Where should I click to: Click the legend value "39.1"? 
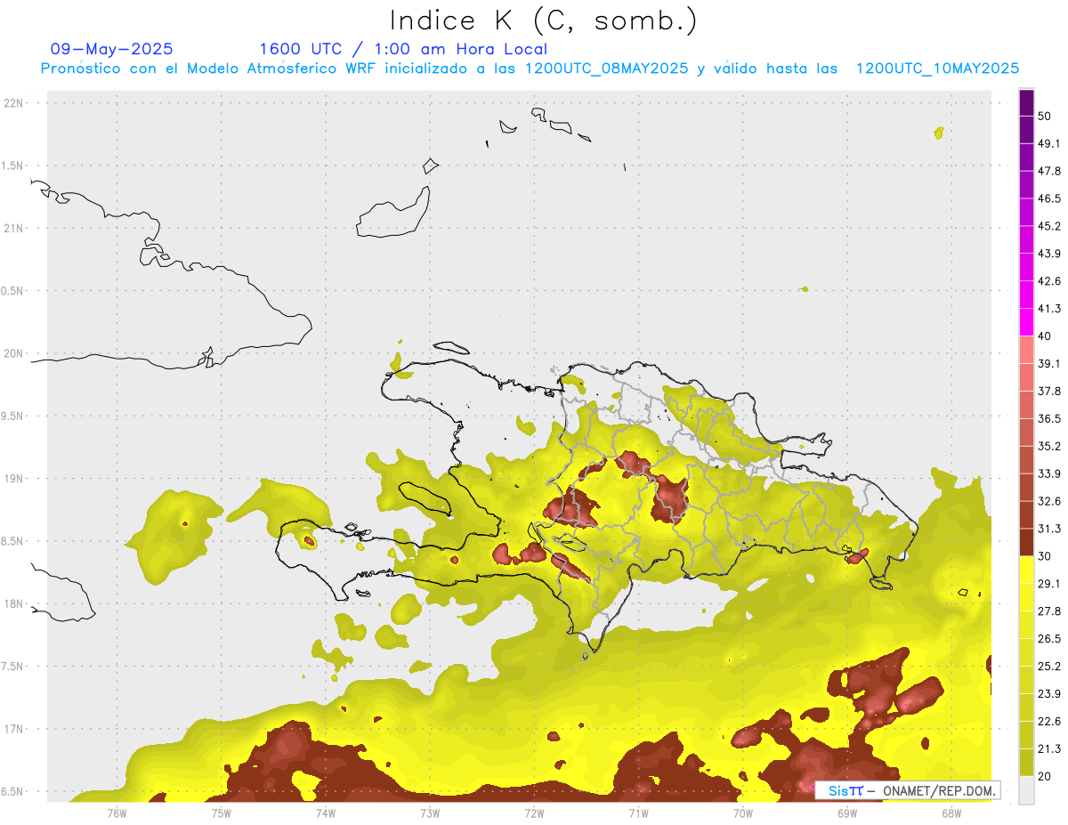tap(1050, 364)
